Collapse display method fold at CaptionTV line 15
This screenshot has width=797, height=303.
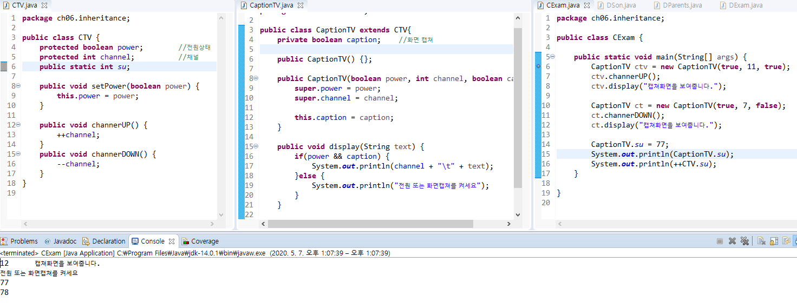point(256,146)
